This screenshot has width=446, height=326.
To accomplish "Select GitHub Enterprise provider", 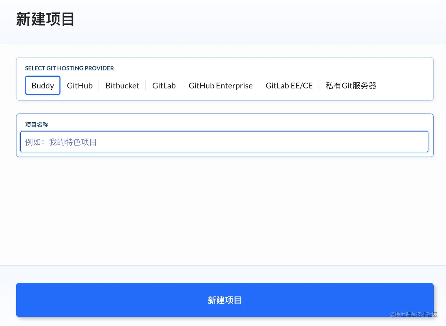I will [x=221, y=85].
